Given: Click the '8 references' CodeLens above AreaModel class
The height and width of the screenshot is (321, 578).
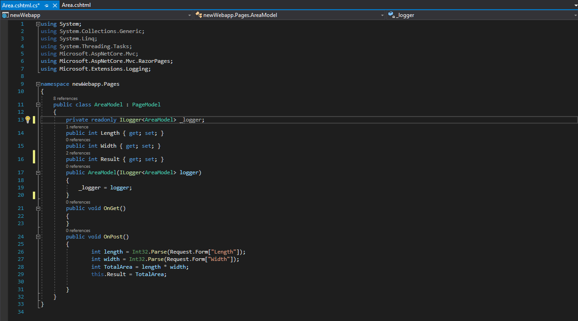Looking at the screenshot, I should (x=65, y=99).
